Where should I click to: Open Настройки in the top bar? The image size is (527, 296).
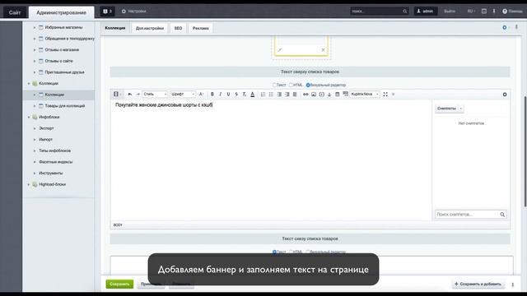pos(133,11)
